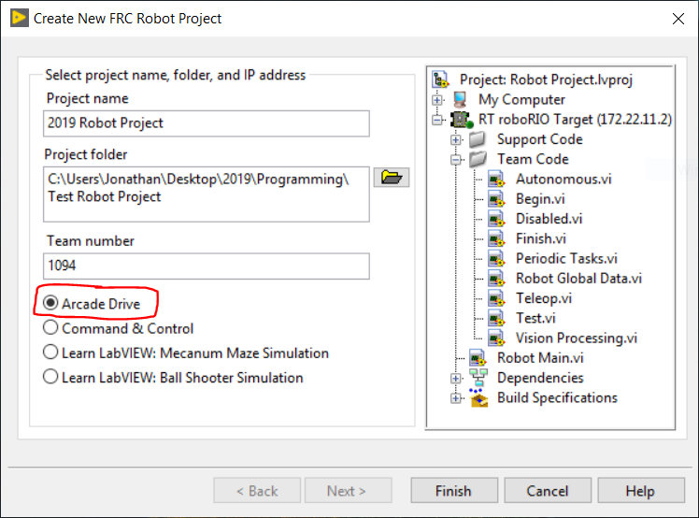This screenshot has width=699, height=518.
Task: Expand the Build Specifications node
Action: click(456, 398)
